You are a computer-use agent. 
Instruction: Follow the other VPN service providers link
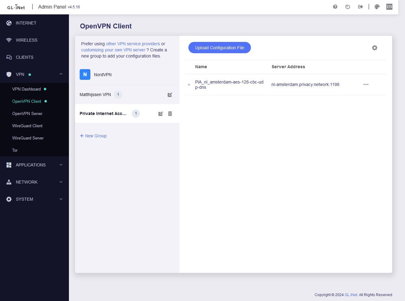[x=133, y=44]
